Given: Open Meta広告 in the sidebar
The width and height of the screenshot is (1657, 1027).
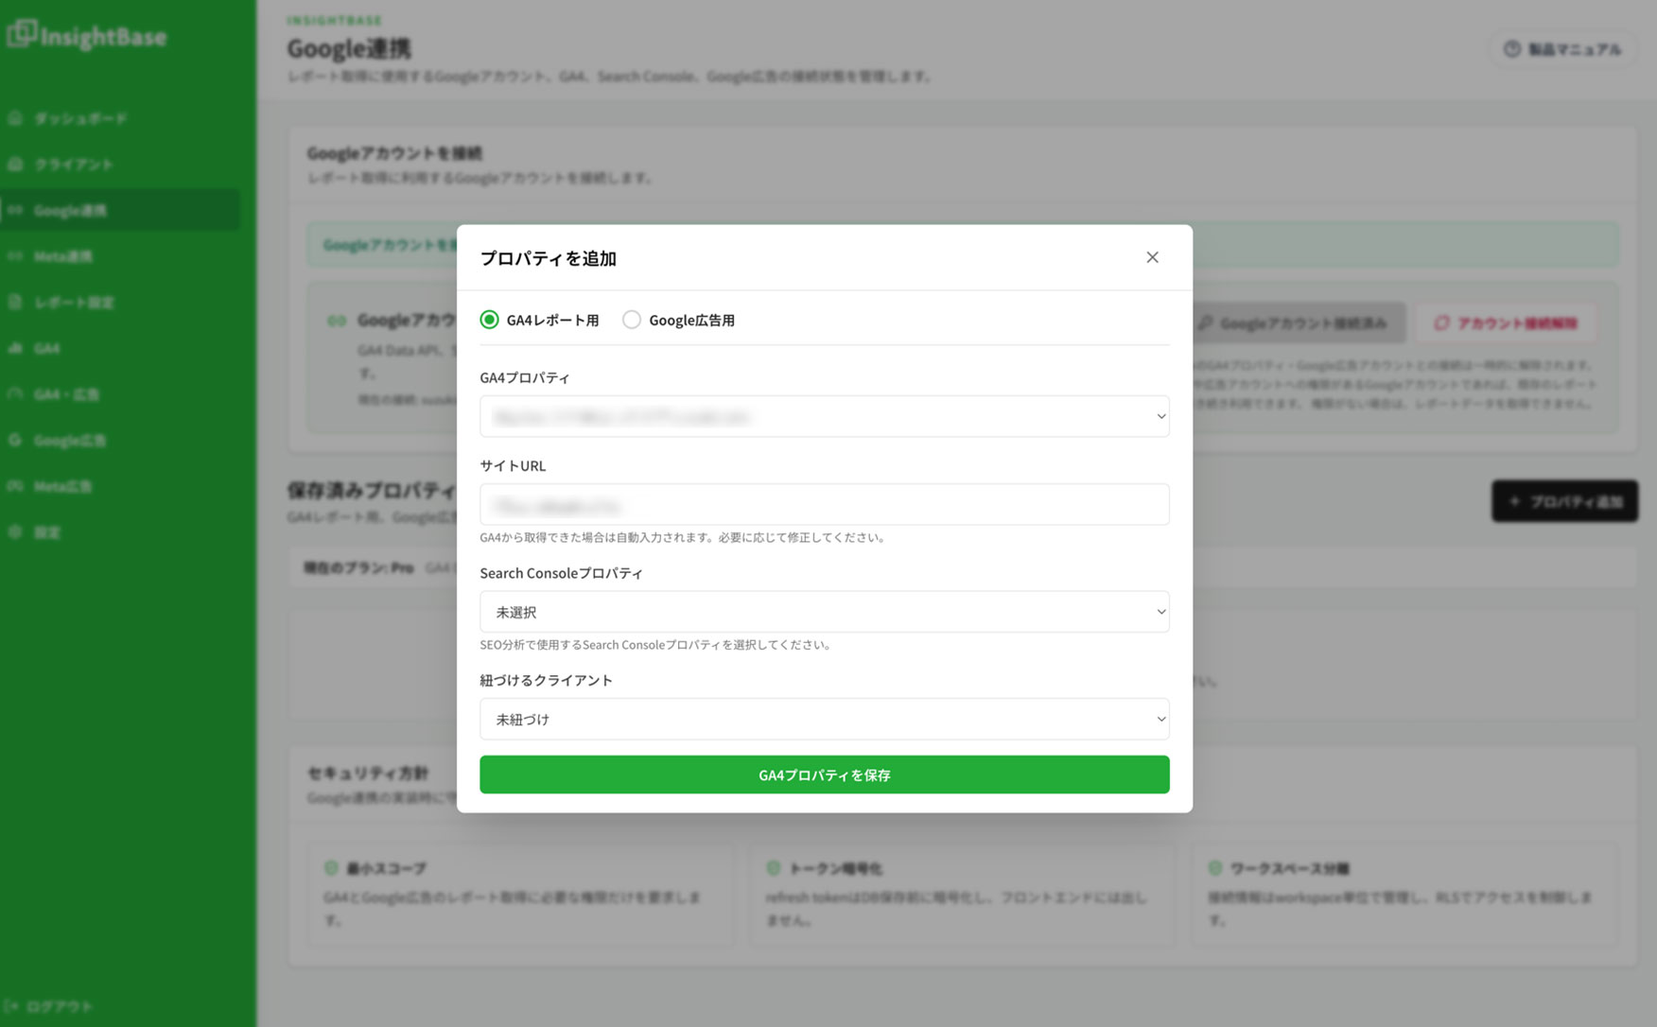Looking at the screenshot, I should pos(120,486).
